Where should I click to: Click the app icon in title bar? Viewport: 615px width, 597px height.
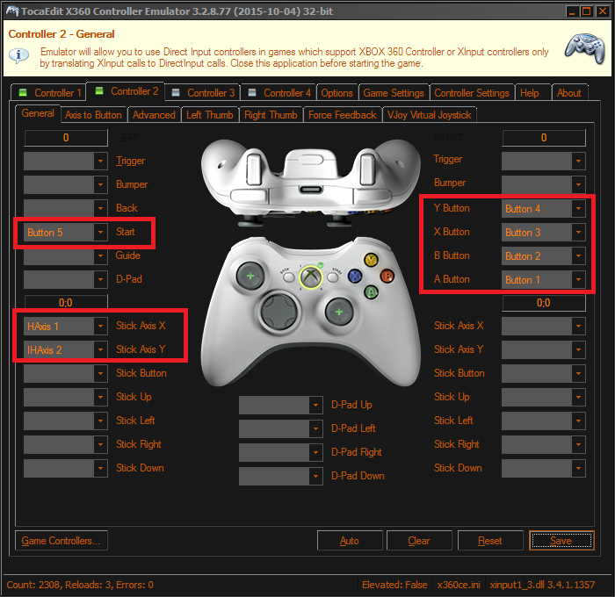click(x=12, y=11)
